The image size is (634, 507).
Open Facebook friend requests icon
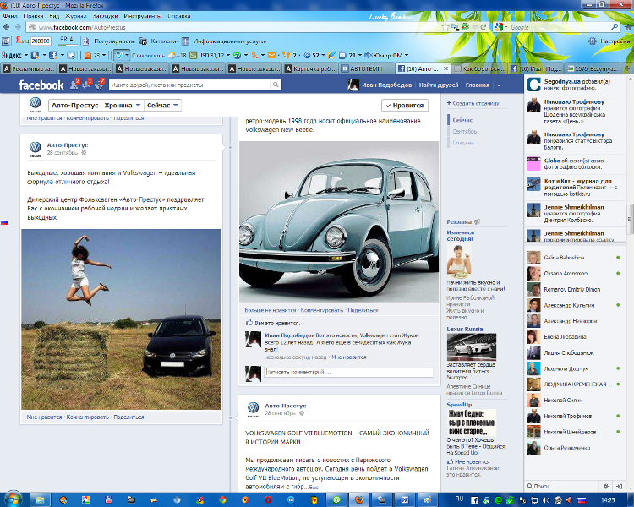coord(74,84)
